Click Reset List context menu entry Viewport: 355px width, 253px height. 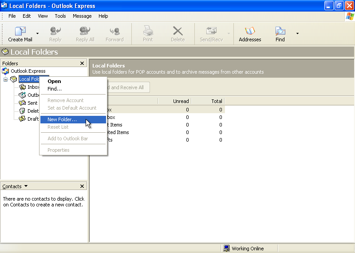[73, 127]
